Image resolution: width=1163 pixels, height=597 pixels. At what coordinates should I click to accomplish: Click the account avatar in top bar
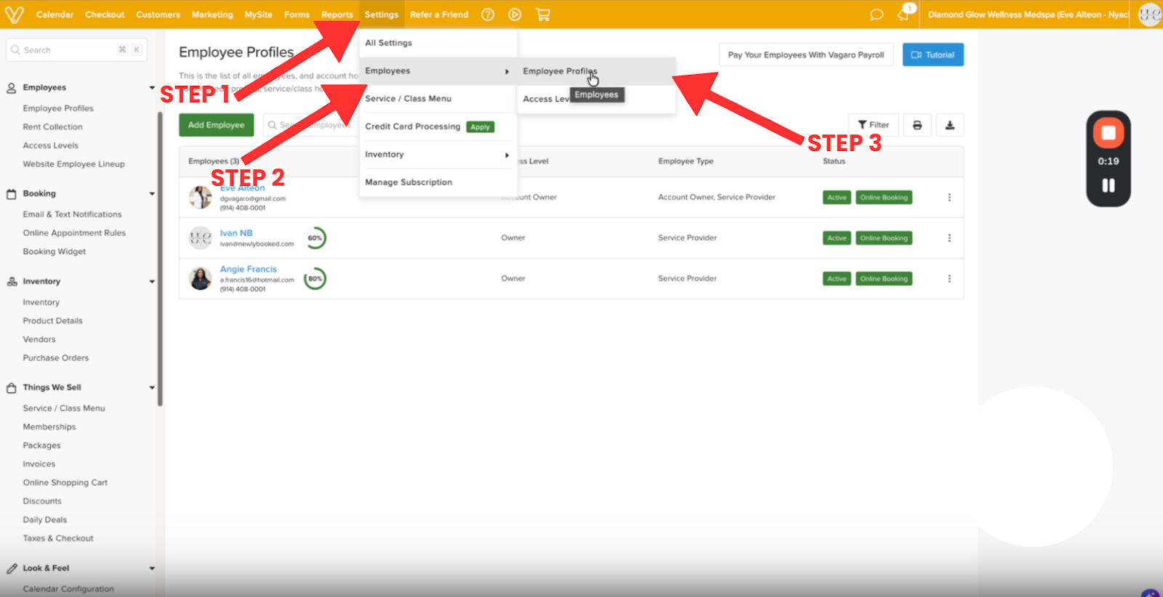point(1149,15)
